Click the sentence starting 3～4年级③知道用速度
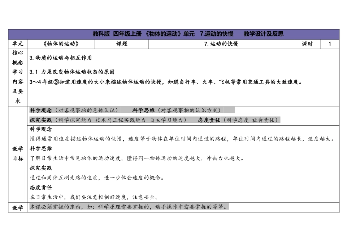 tap(166, 82)
